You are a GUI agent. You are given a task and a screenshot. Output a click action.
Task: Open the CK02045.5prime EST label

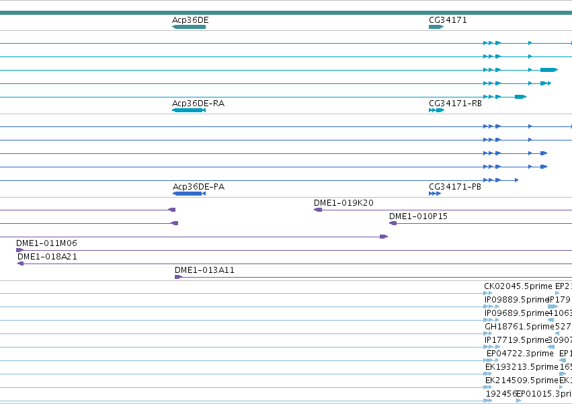point(518,286)
